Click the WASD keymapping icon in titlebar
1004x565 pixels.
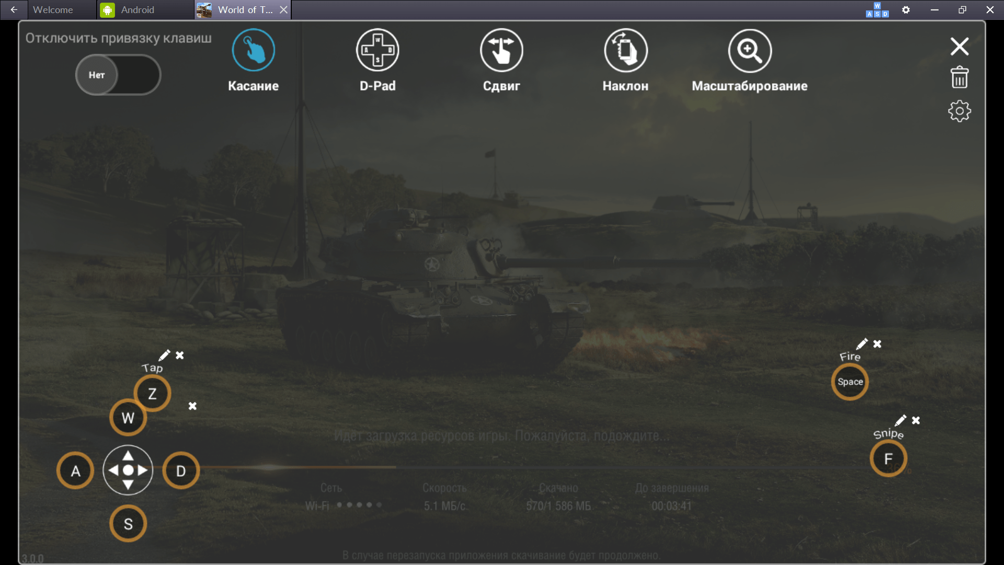pyautogui.click(x=877, y=10)
